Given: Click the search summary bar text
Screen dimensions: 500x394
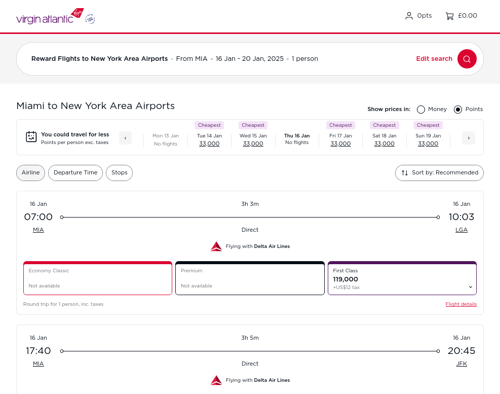Looking at the screenshot, I should pos(174,59).
